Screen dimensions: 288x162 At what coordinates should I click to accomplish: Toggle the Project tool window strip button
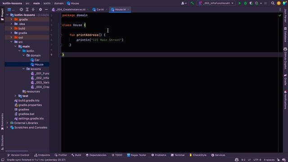click(2, 14)
